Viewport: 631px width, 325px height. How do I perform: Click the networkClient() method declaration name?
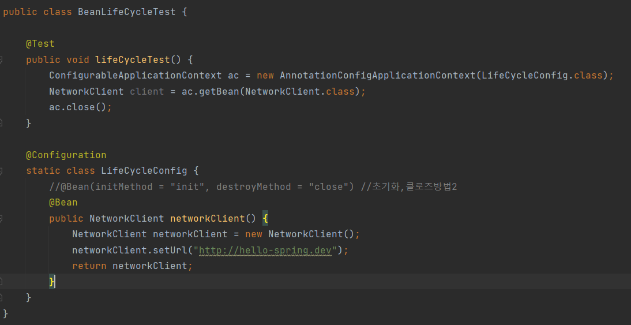click(207, 219)
